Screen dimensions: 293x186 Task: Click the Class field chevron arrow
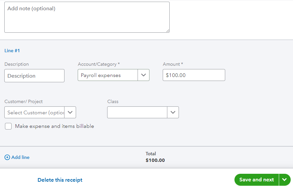(x=173, y=112)
